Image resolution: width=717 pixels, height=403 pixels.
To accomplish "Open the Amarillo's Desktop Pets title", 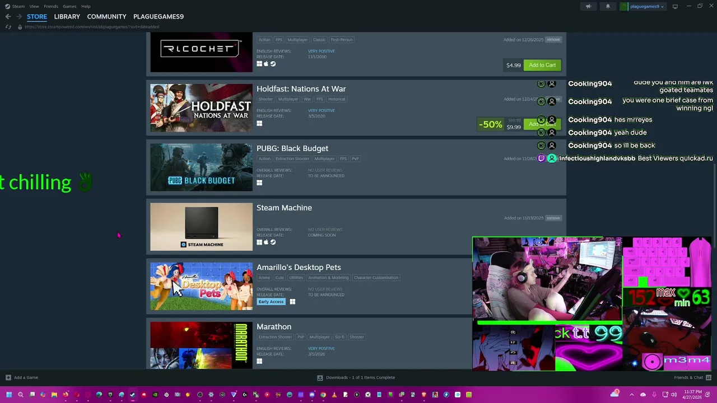I will coord(299,268).
